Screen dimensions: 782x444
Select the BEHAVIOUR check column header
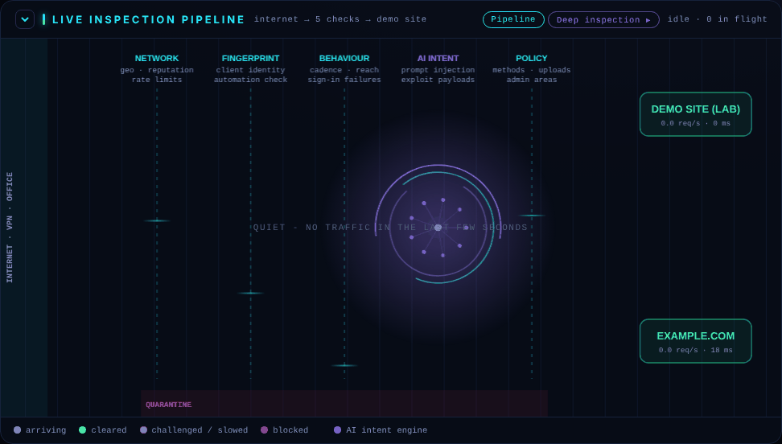click(344, 59)
